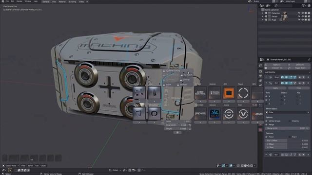Switch to the Sculpting workspace tab
This screenshot has width=312, height=175.
coord(72,1)
